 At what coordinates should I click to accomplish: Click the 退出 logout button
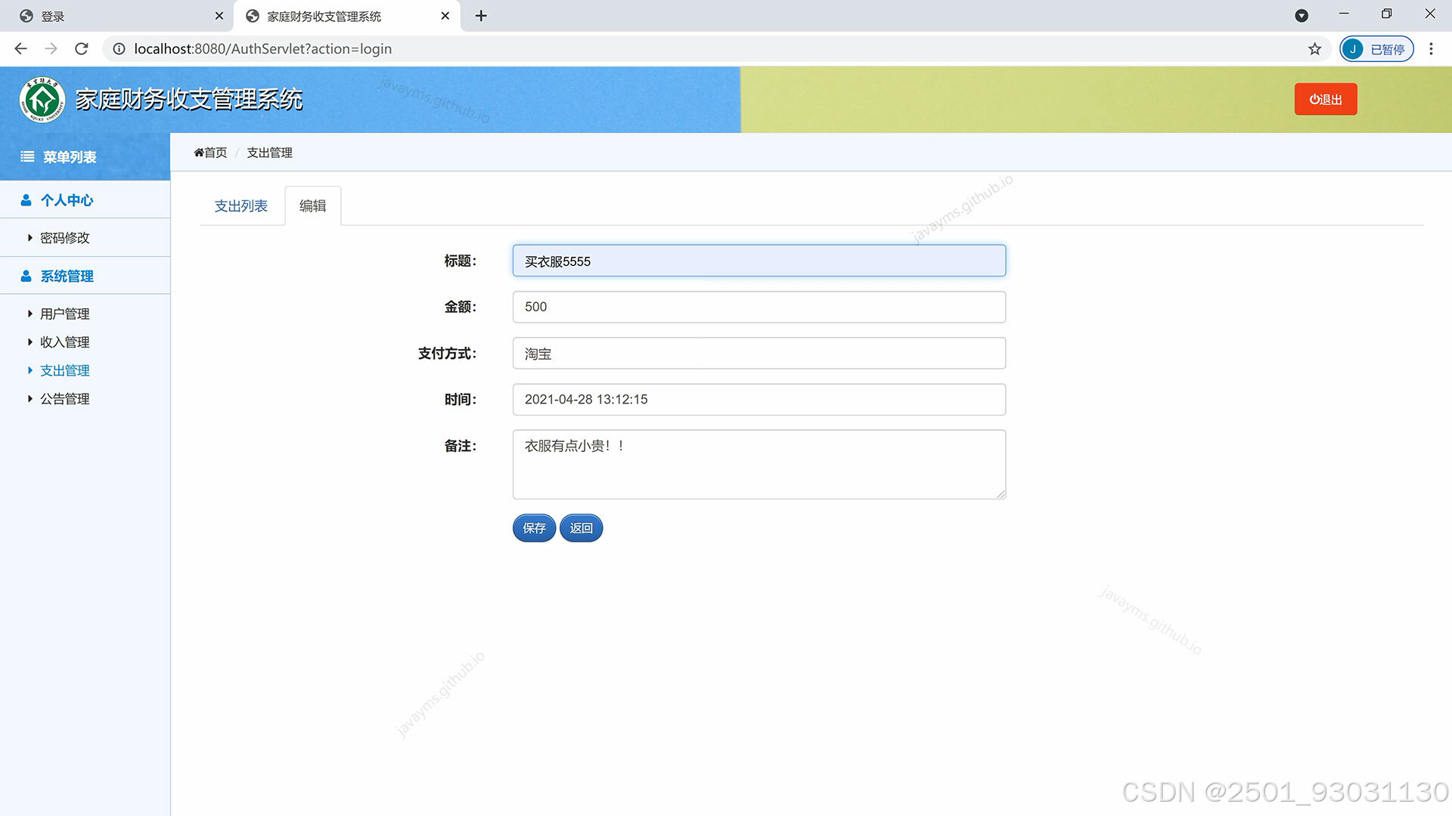coord(1326,100)
